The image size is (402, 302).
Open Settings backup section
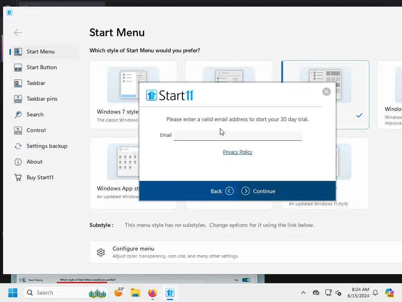pos(44,146)
